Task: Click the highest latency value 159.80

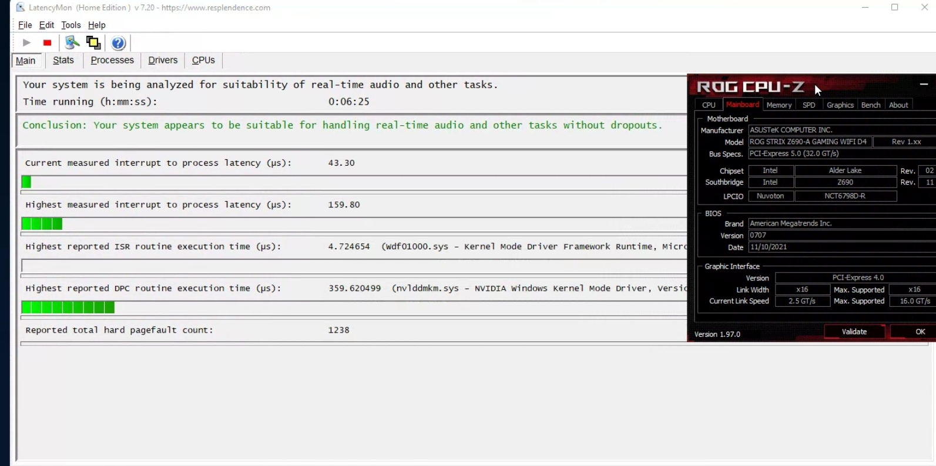Action: 344,204
